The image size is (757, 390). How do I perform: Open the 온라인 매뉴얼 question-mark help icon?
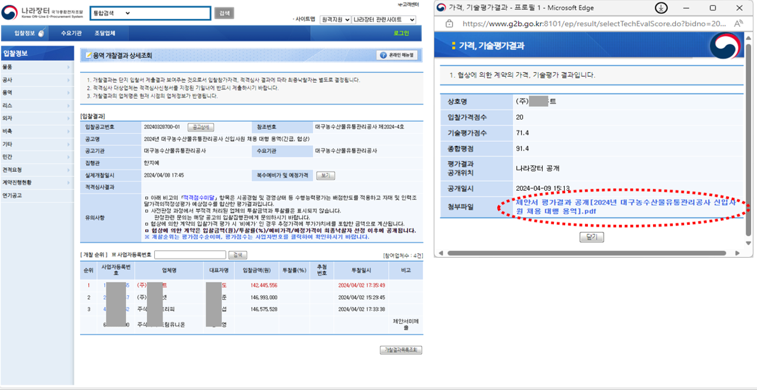pos(383,55)
